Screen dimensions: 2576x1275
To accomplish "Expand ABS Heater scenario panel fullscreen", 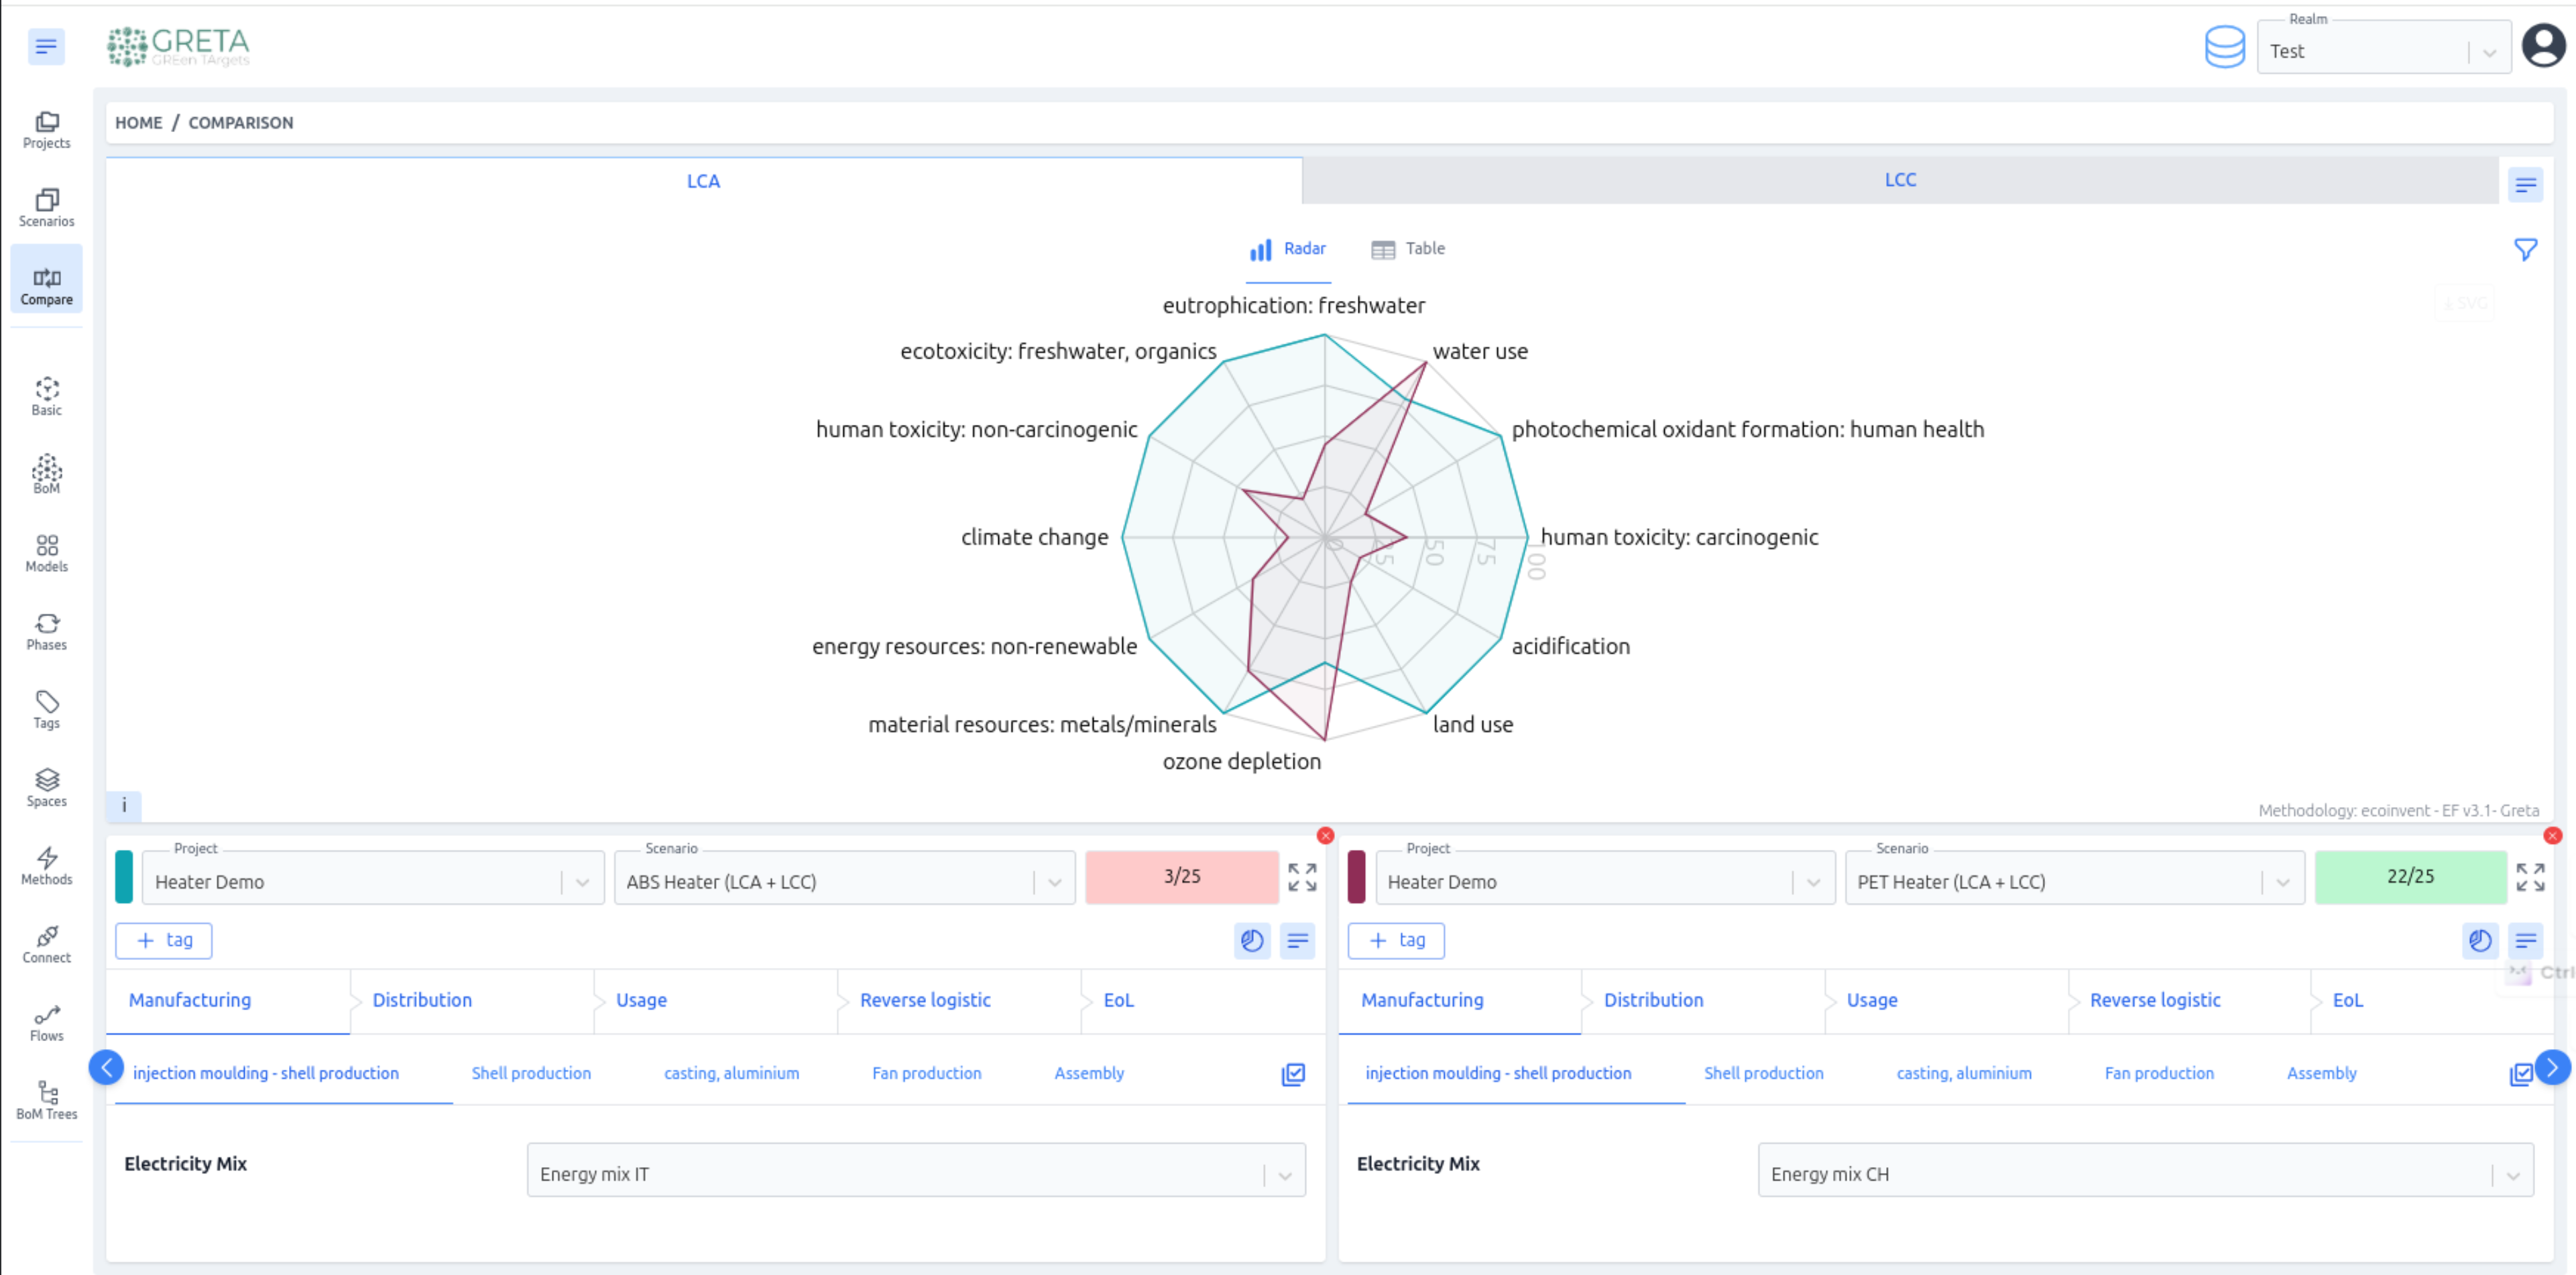I will (1301, 877).
